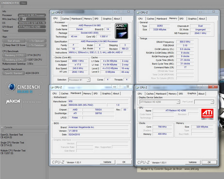Viewport: 224px width, 179px height.
Task: Click the CPU-Z title icon in the CPU window
Action: (x=53, y=12)
